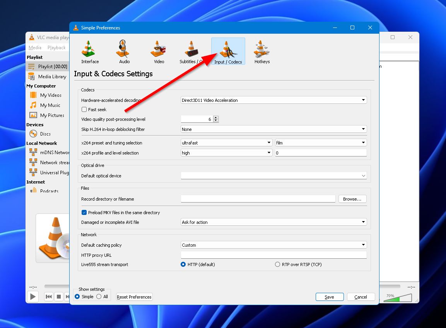Open the Audio preferences category
Screen dimensions: 446x328
point(124,52)
